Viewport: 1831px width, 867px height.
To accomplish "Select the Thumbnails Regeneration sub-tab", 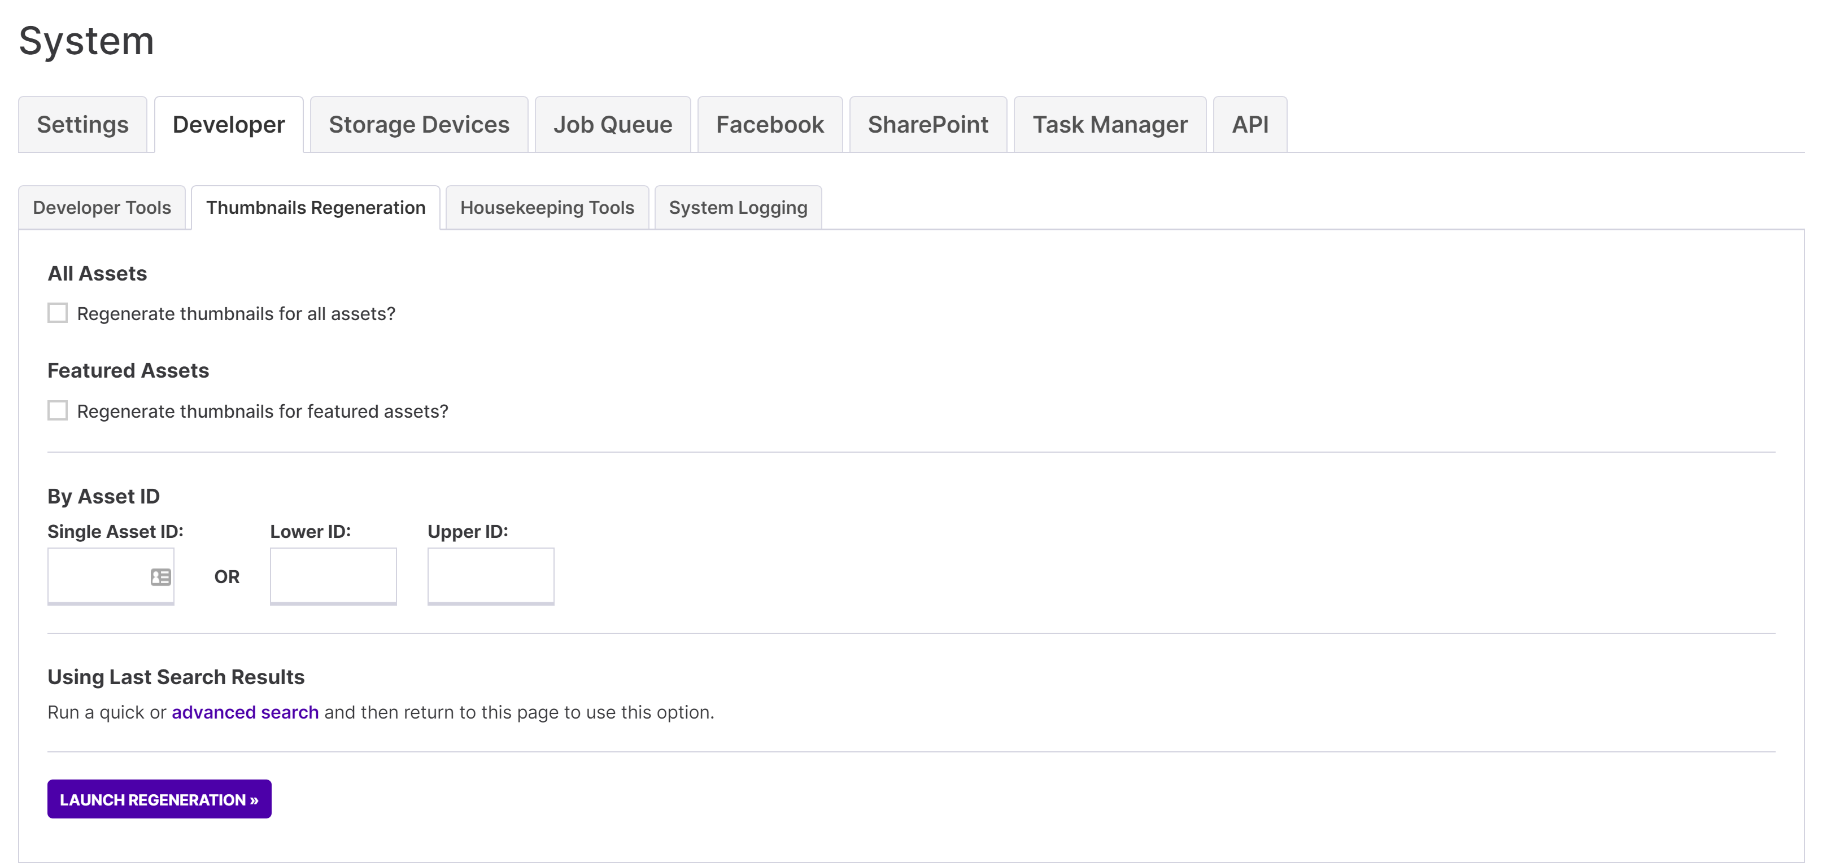I will point(316,208).
